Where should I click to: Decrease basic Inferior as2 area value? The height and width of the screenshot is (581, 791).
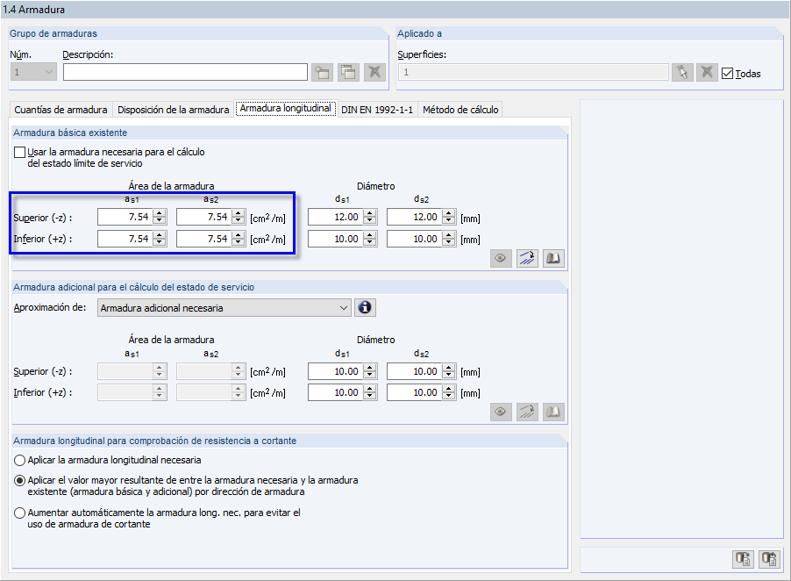click(239, 243)
